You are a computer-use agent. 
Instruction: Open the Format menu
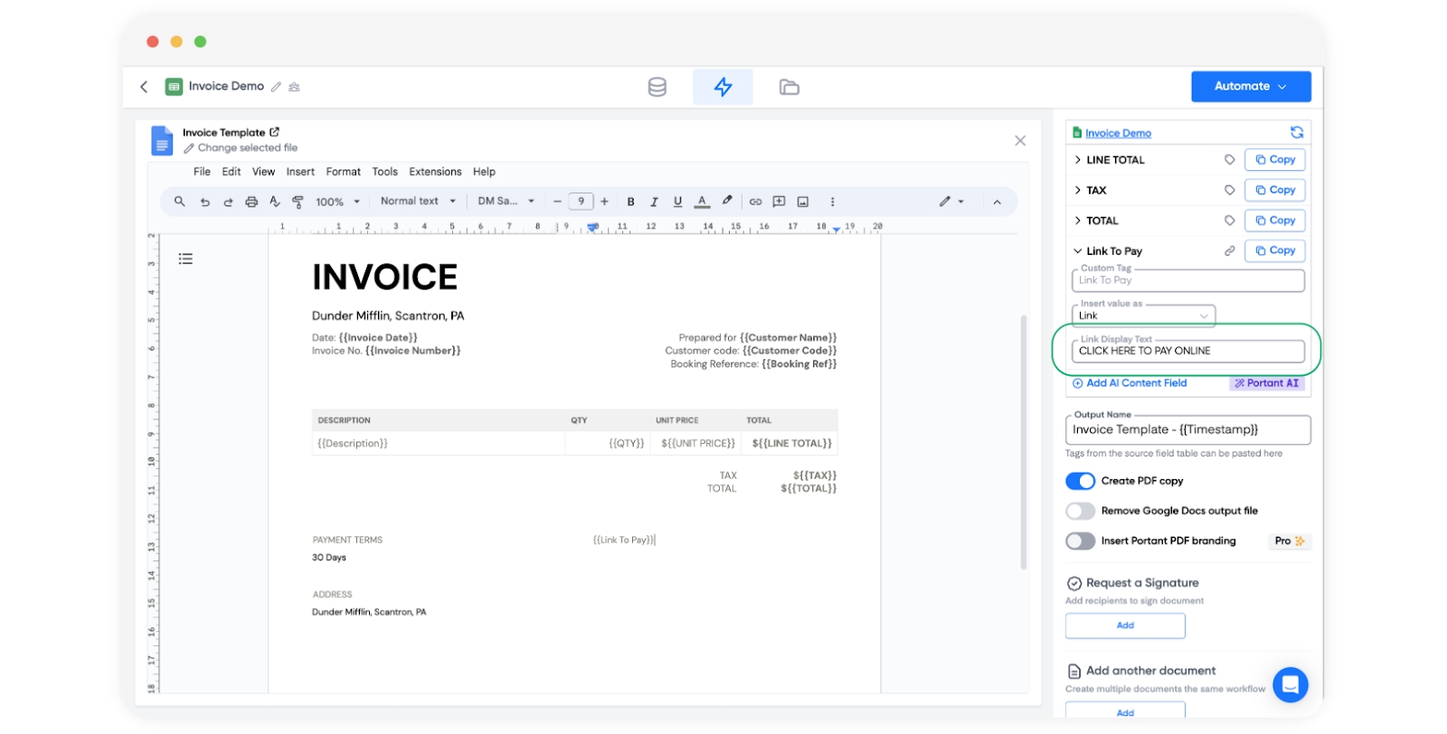tap(343, 172)
